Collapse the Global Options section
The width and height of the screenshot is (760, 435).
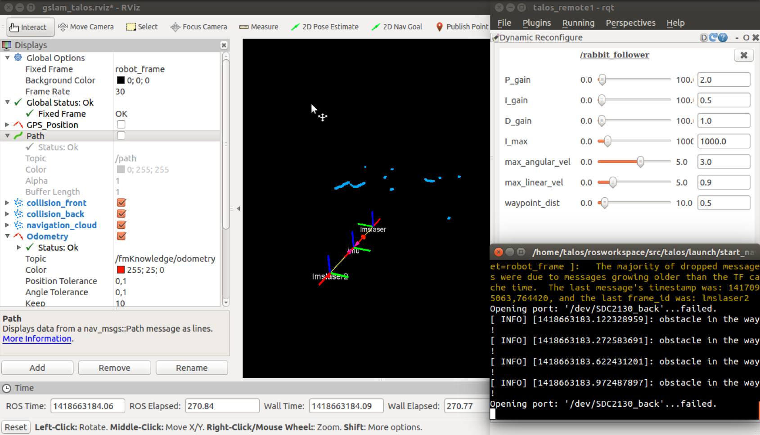[7, 58]
